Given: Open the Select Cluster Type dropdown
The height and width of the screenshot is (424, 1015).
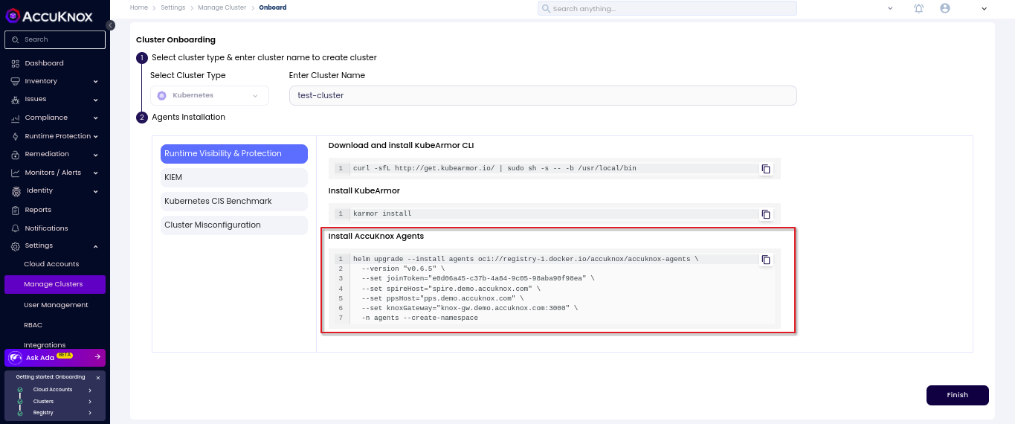Looking at the screenshot, I should pos(210,96).
